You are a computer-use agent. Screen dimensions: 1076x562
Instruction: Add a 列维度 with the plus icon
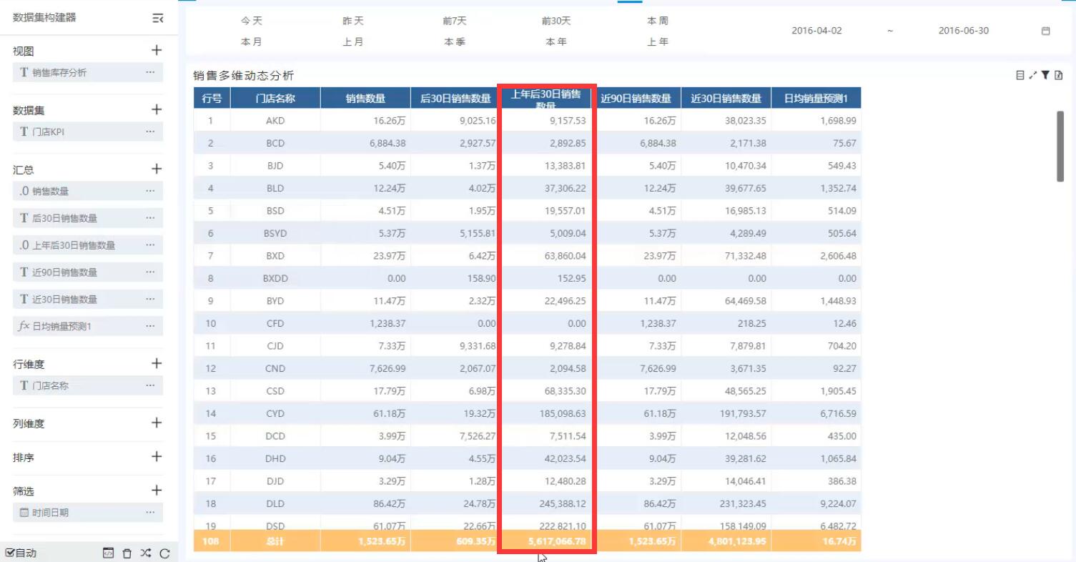click(157, 423)
